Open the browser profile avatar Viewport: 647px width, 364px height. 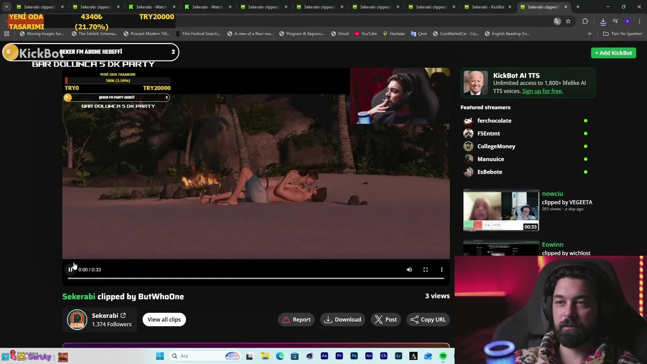(x=627, y=21)
